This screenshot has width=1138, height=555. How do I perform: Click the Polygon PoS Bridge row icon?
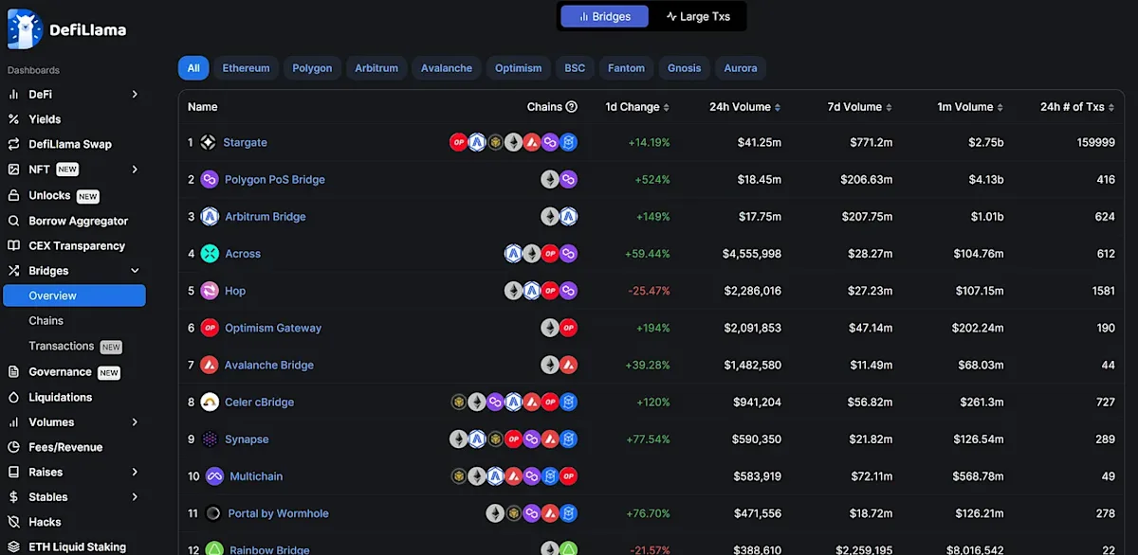point(210,179)
